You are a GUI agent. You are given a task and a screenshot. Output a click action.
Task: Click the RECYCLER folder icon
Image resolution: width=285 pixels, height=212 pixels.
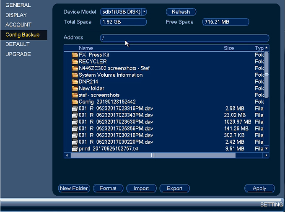click(x=75, y=62)
